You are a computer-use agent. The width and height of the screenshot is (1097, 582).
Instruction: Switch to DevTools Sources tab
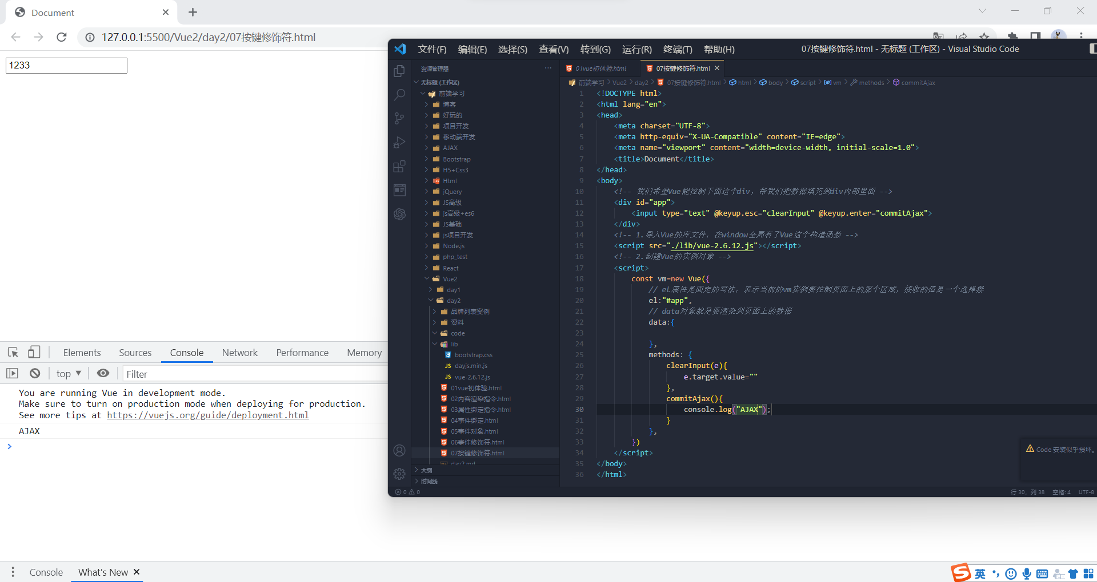(135, 353)
